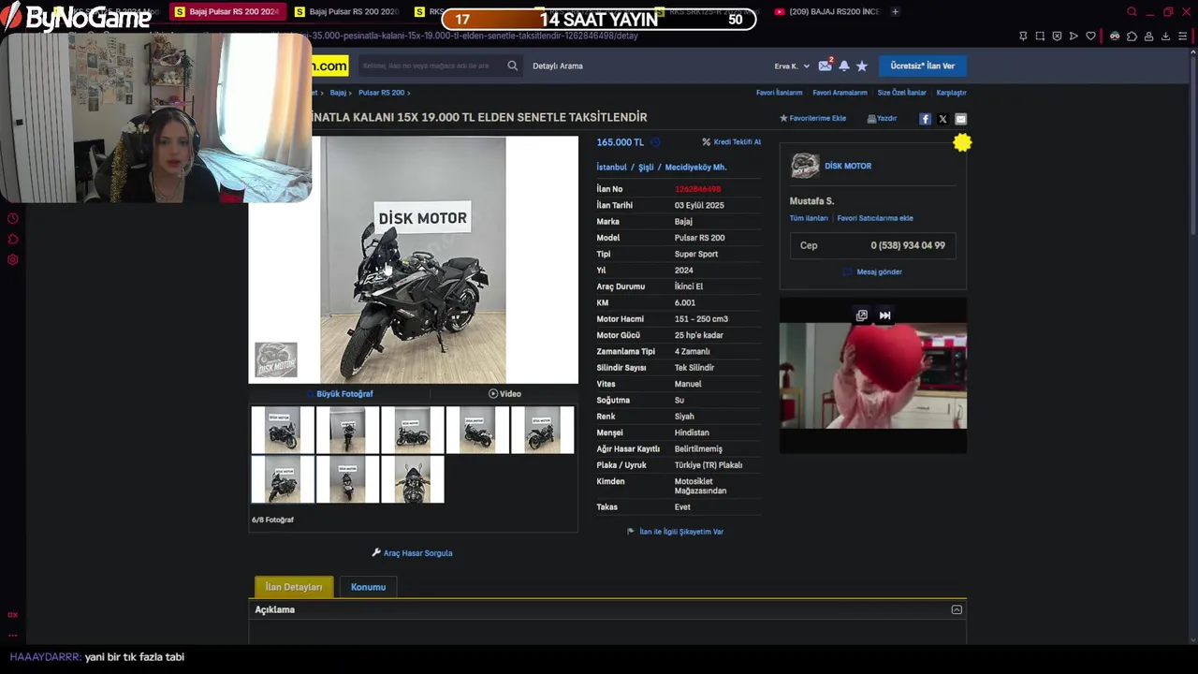This screenshot has height=674, width=1198.
Task: Click the Ücretsiz İlan Ver button
Action: click(x=922, y=66)
